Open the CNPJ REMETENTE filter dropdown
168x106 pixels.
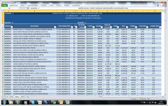point(72,27)
